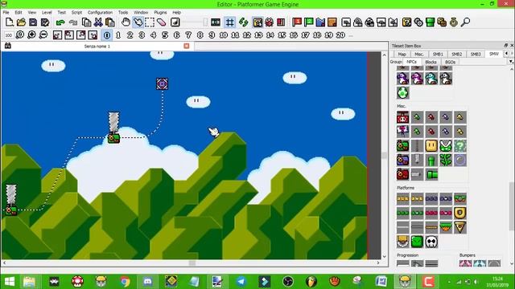Screen dimensions: 515x289
Task: Click the green reload arrows icon
Action: click(243, 22)
